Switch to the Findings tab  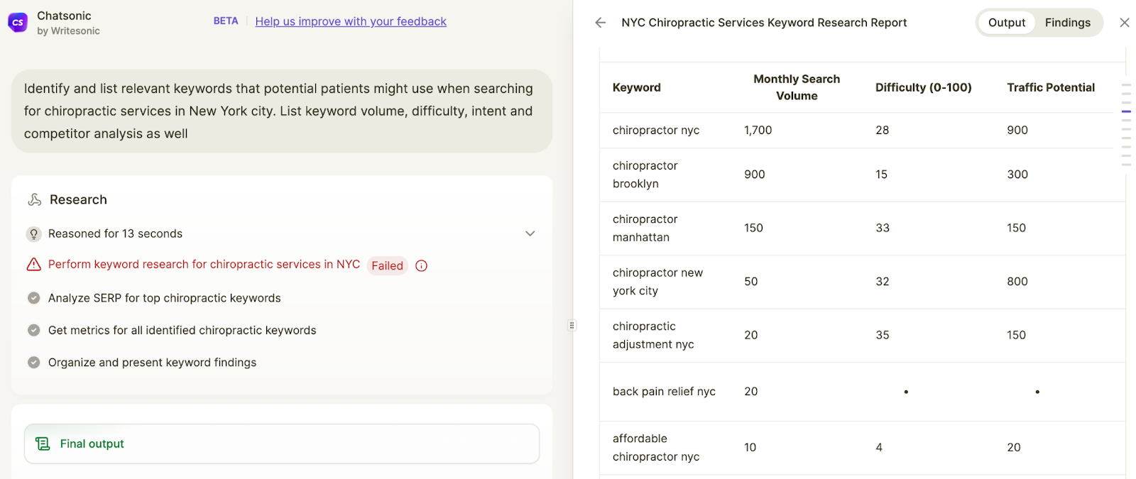pyautogui.click(x=1067, y=23)
